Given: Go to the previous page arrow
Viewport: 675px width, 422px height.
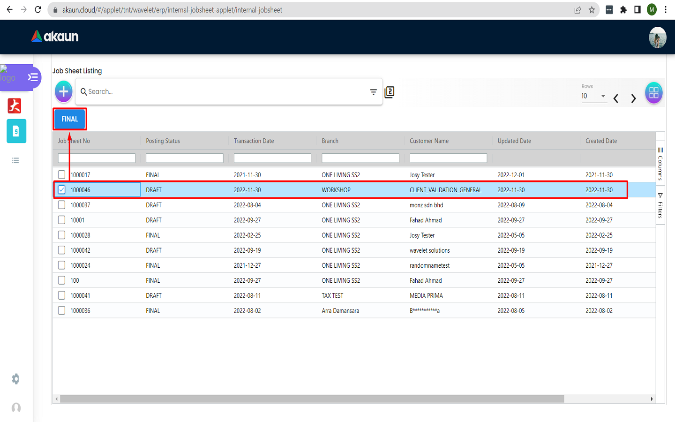Looking at the screenshot, I should pyautogui.click(x=616, y=98).
